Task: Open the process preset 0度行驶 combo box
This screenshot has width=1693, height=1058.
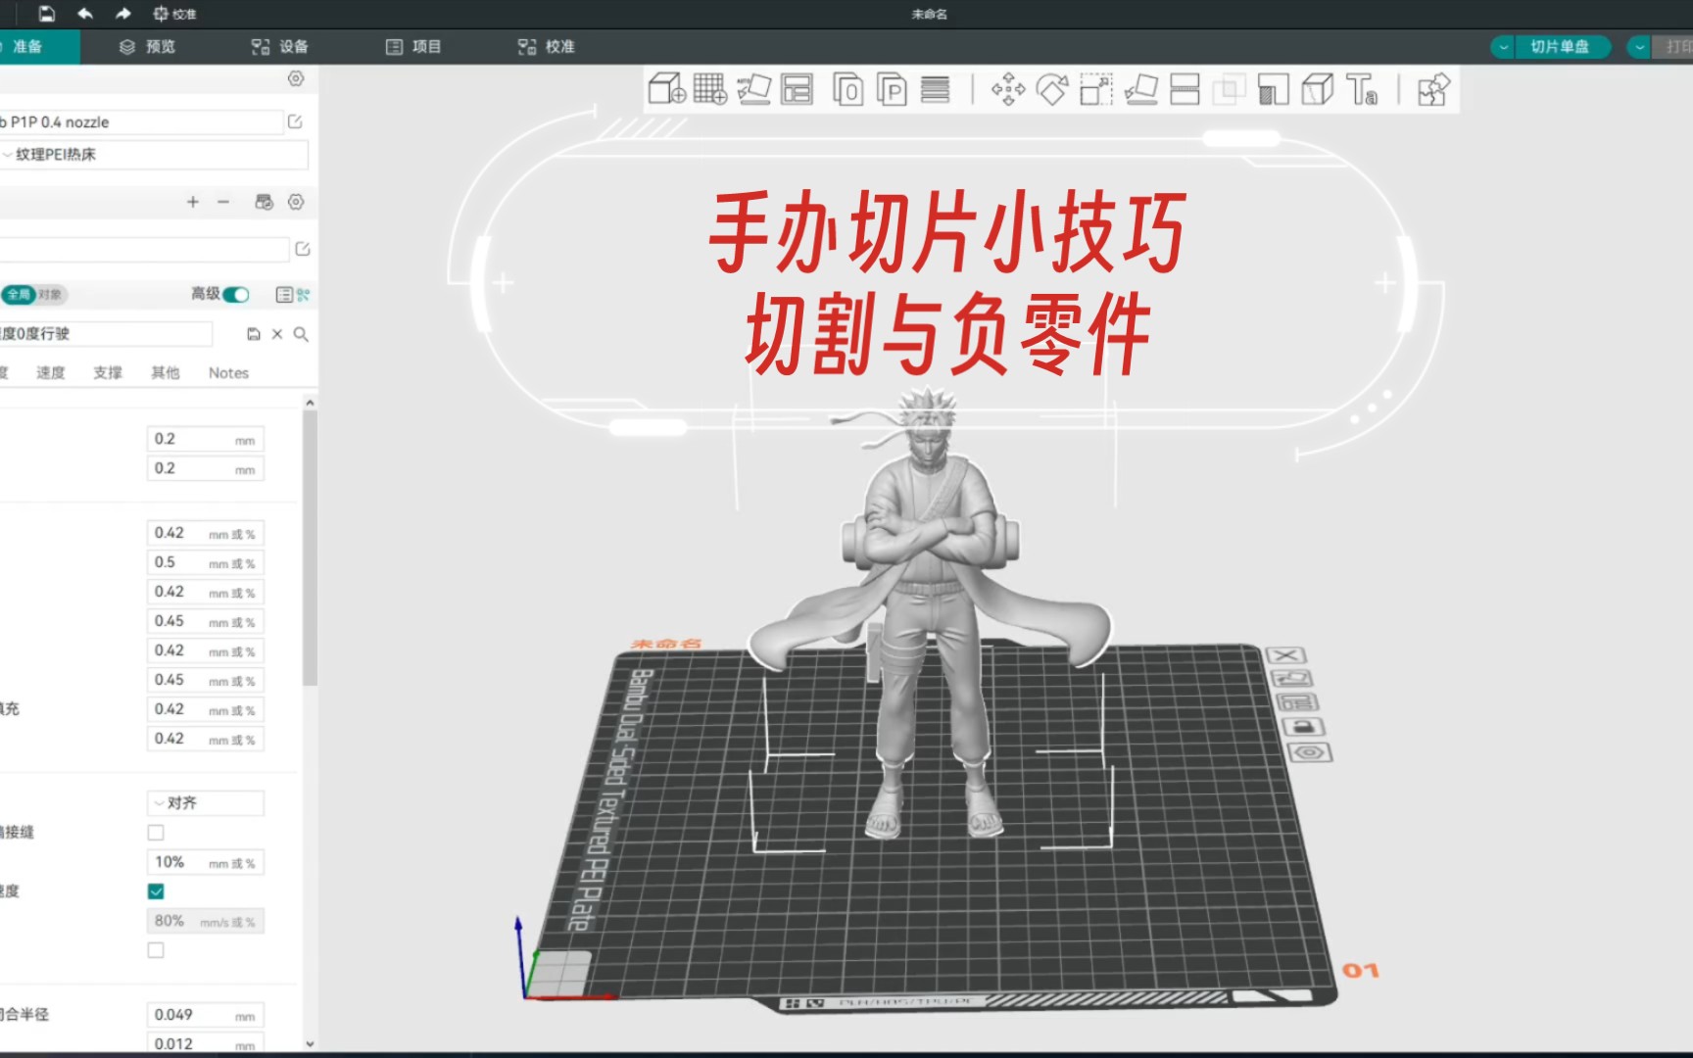Action: (x=106, y=334)
